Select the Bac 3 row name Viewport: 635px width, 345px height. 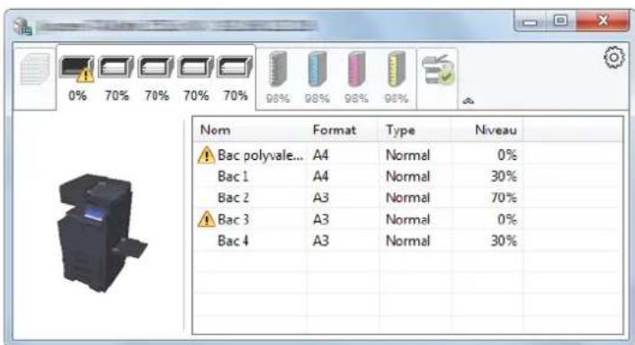[233, 219]
